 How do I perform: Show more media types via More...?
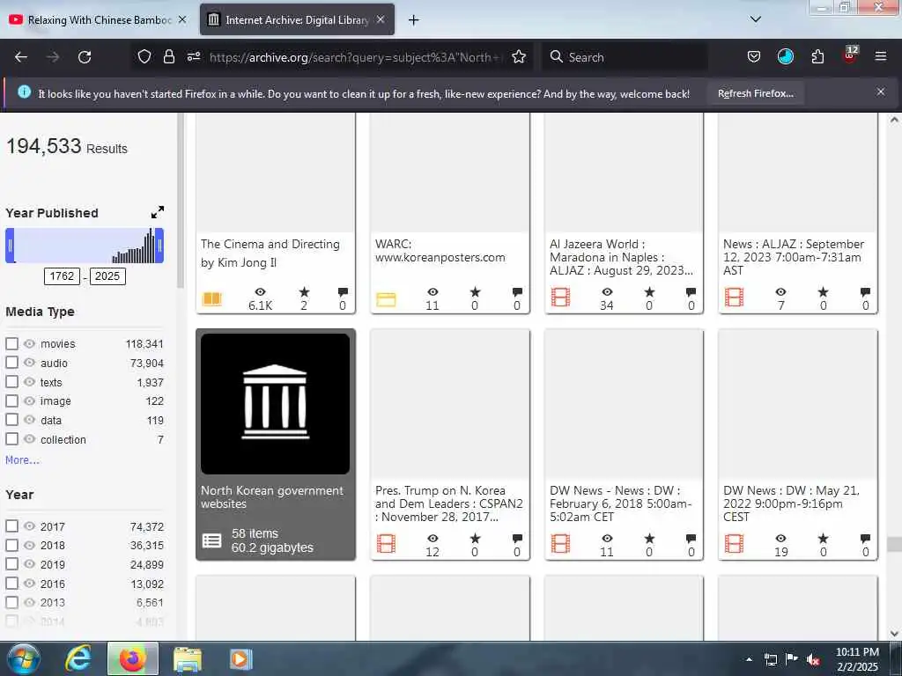22,459
